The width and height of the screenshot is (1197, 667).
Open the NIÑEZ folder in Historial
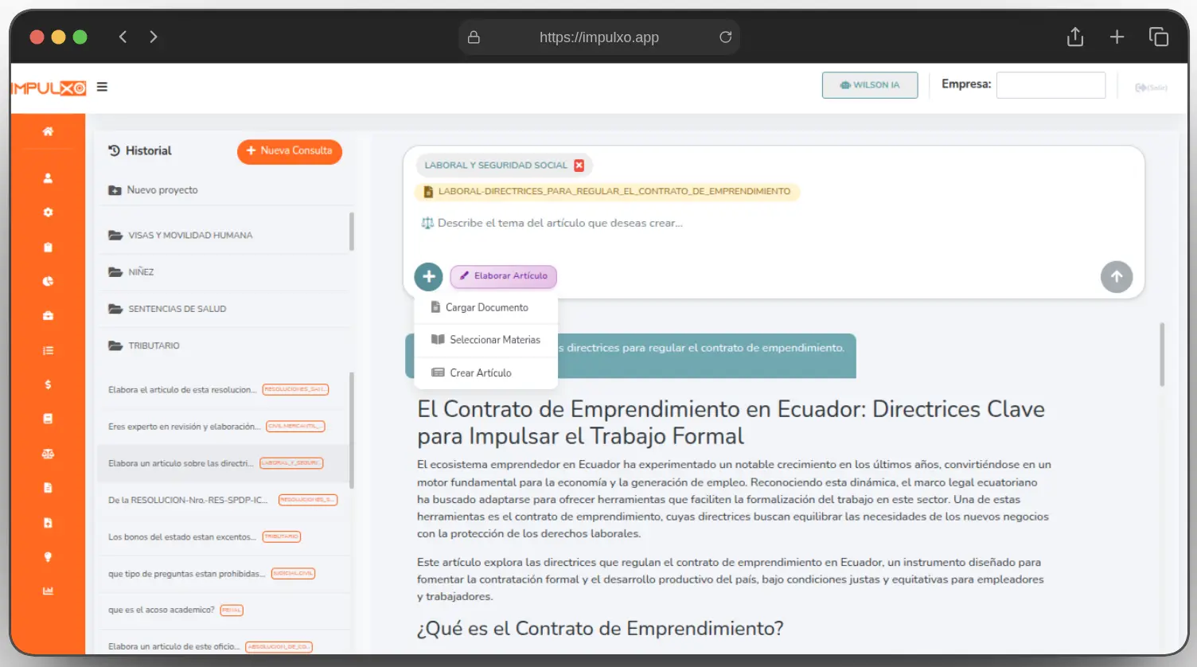(x=141, y=271)
